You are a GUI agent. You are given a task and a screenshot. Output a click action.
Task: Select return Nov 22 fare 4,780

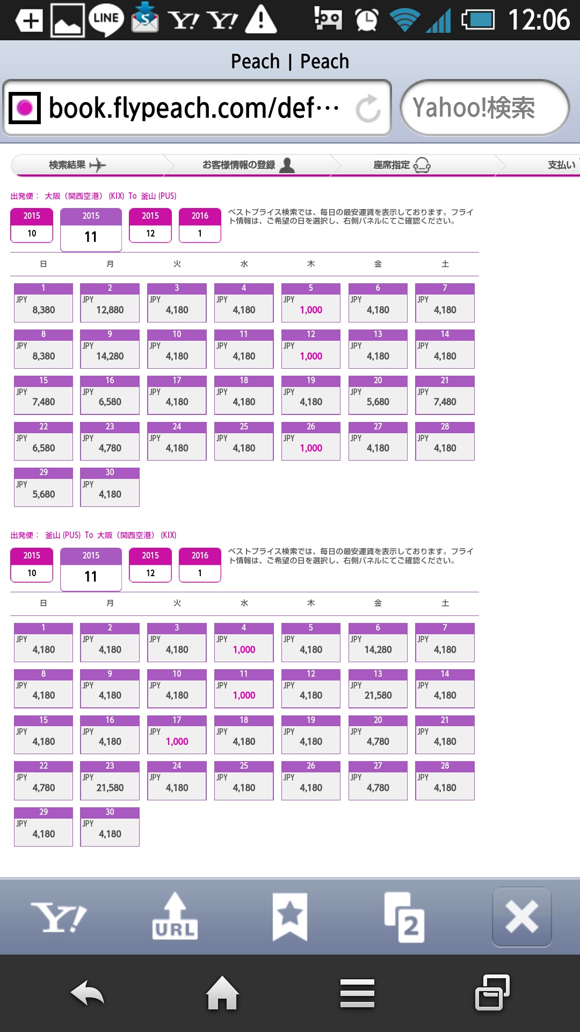point(44,781)
